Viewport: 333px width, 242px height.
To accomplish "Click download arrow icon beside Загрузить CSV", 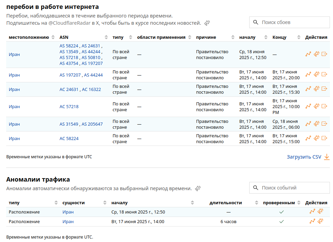I will (327, 157).
